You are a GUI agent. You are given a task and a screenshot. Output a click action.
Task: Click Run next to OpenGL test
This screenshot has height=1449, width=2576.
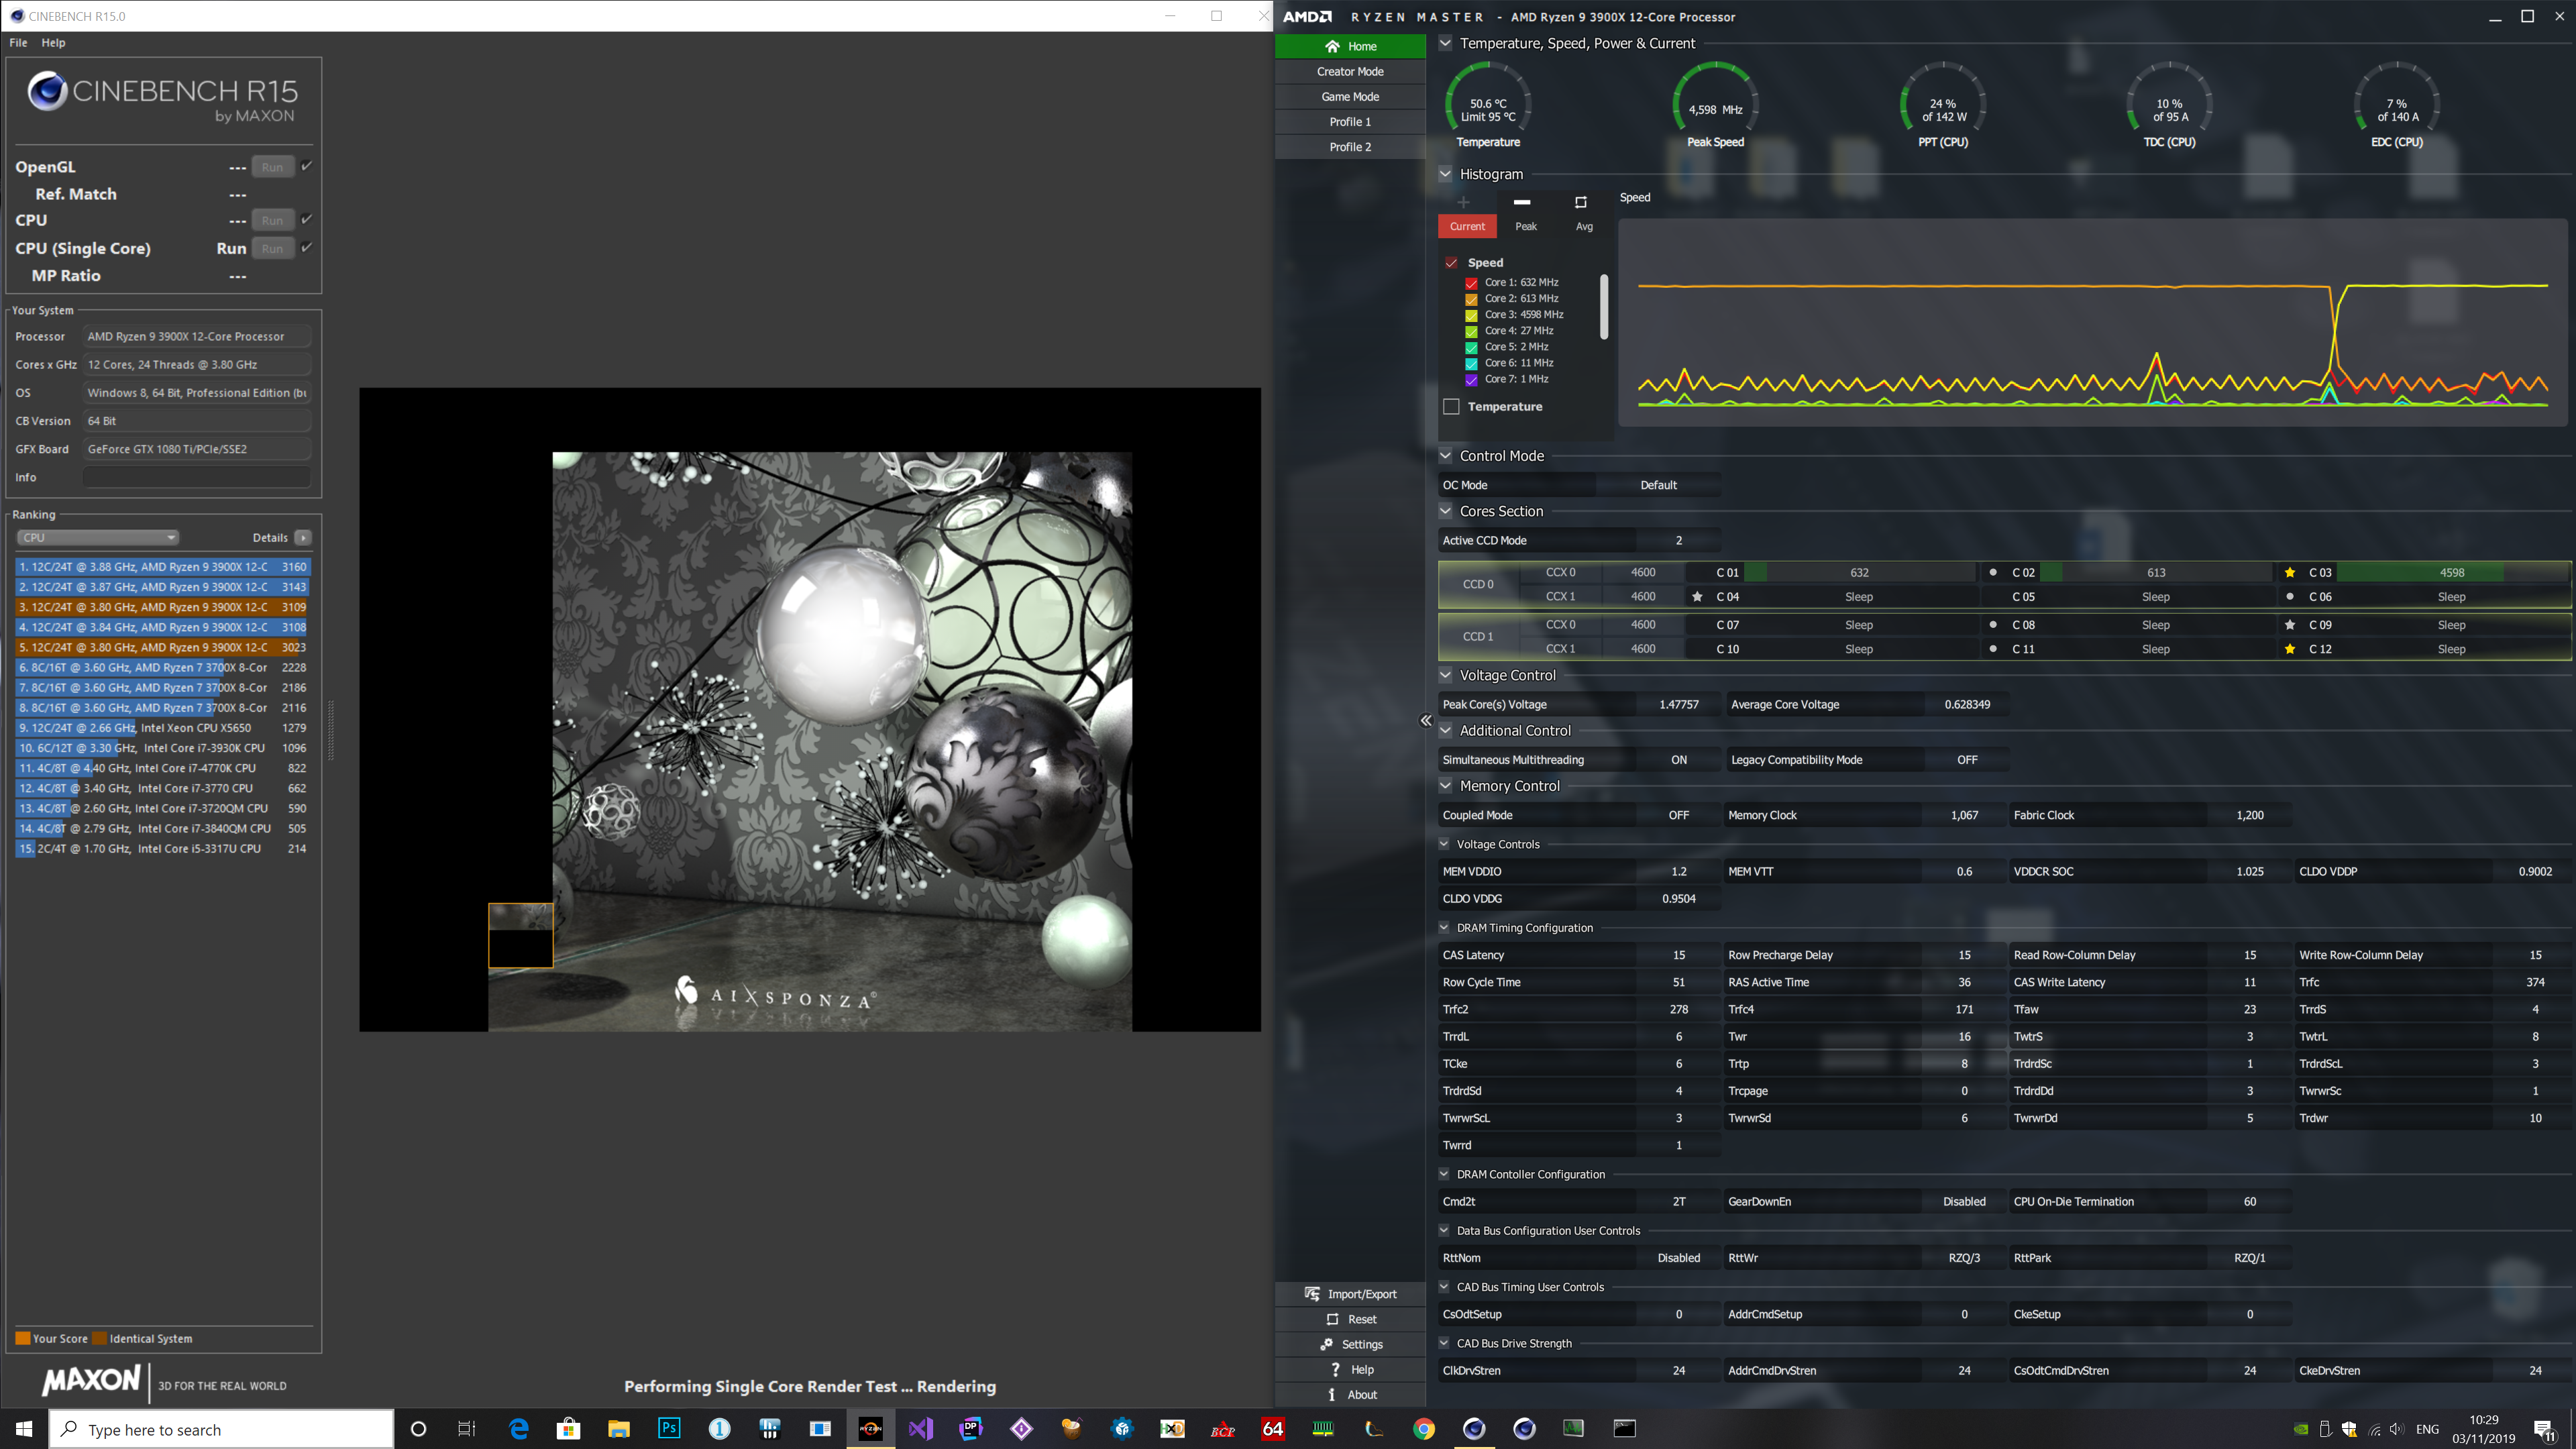[272, 167]
